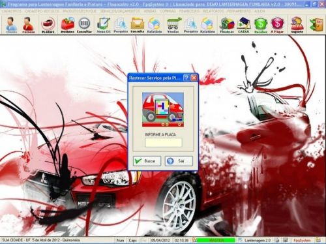This screenshot has height=244, width=326.
Task: Open the CADASTRO VEÍCULOS menu
Action: click(42, 11)
